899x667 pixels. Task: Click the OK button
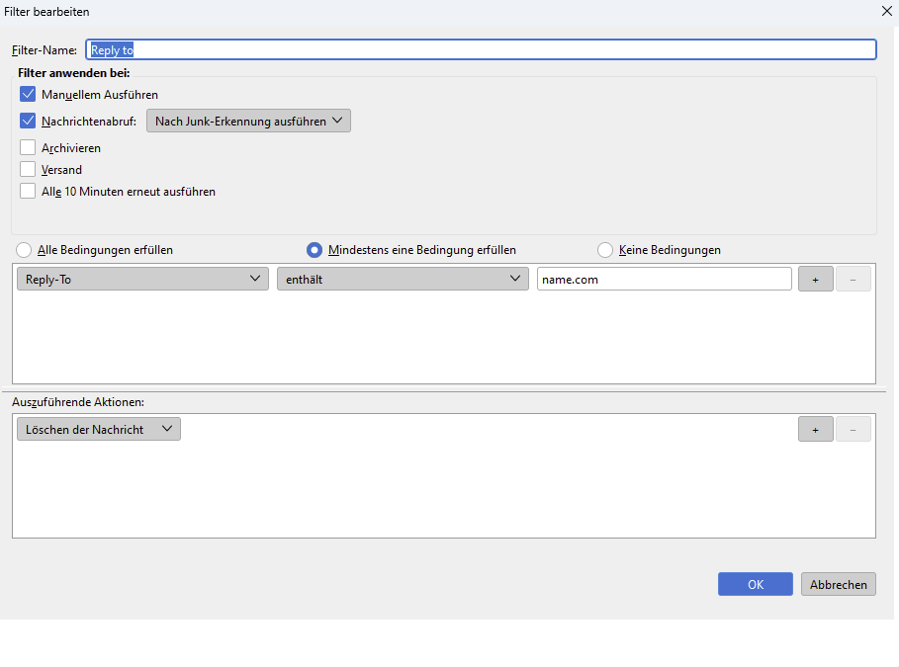tap(755, 584)
